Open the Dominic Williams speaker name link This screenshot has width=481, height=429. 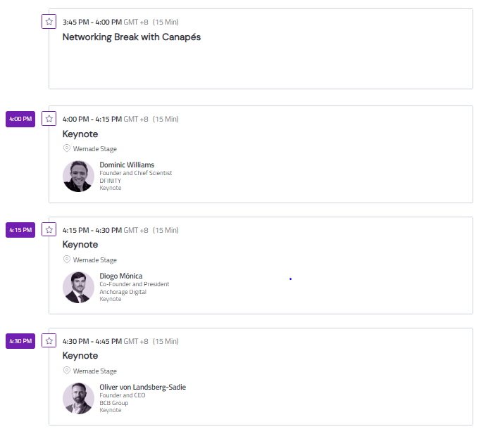127,165
